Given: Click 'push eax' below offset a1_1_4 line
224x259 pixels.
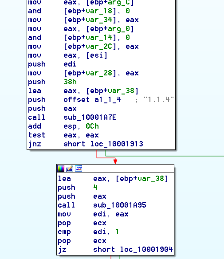Looking at the screenshot, I should [52, 109].
